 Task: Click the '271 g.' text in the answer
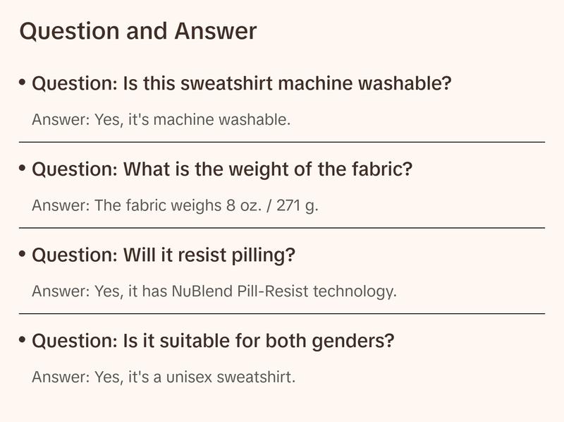click(297, 206)
